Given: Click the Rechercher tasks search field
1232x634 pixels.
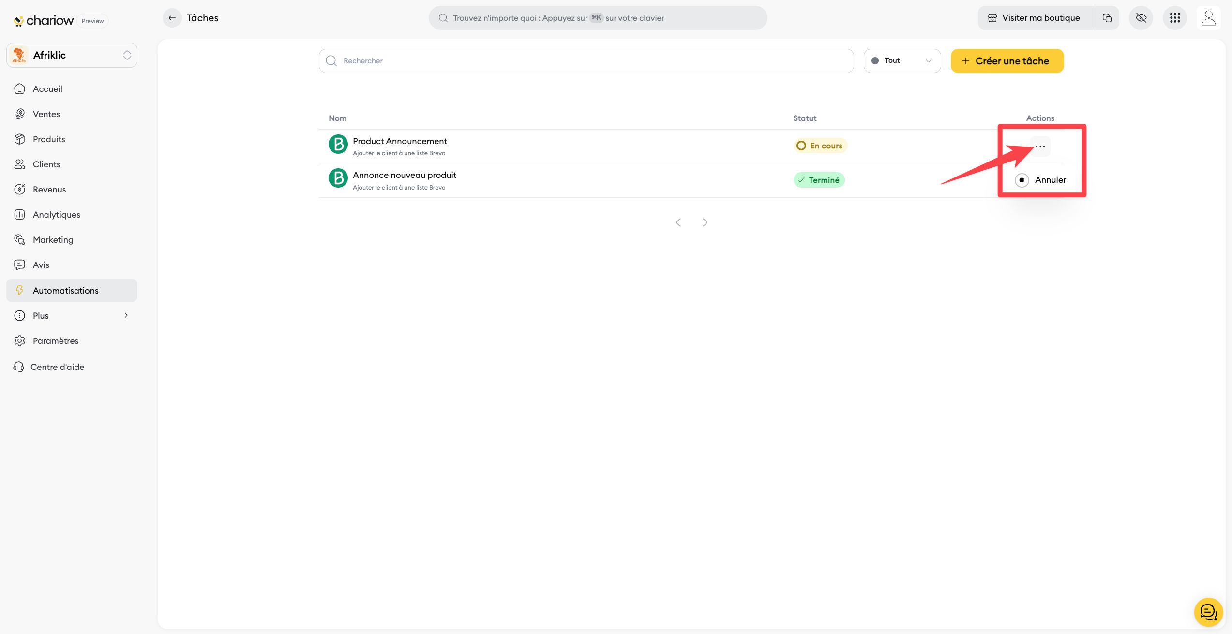Looking at the screenshot, I should [x=586, y=61].
